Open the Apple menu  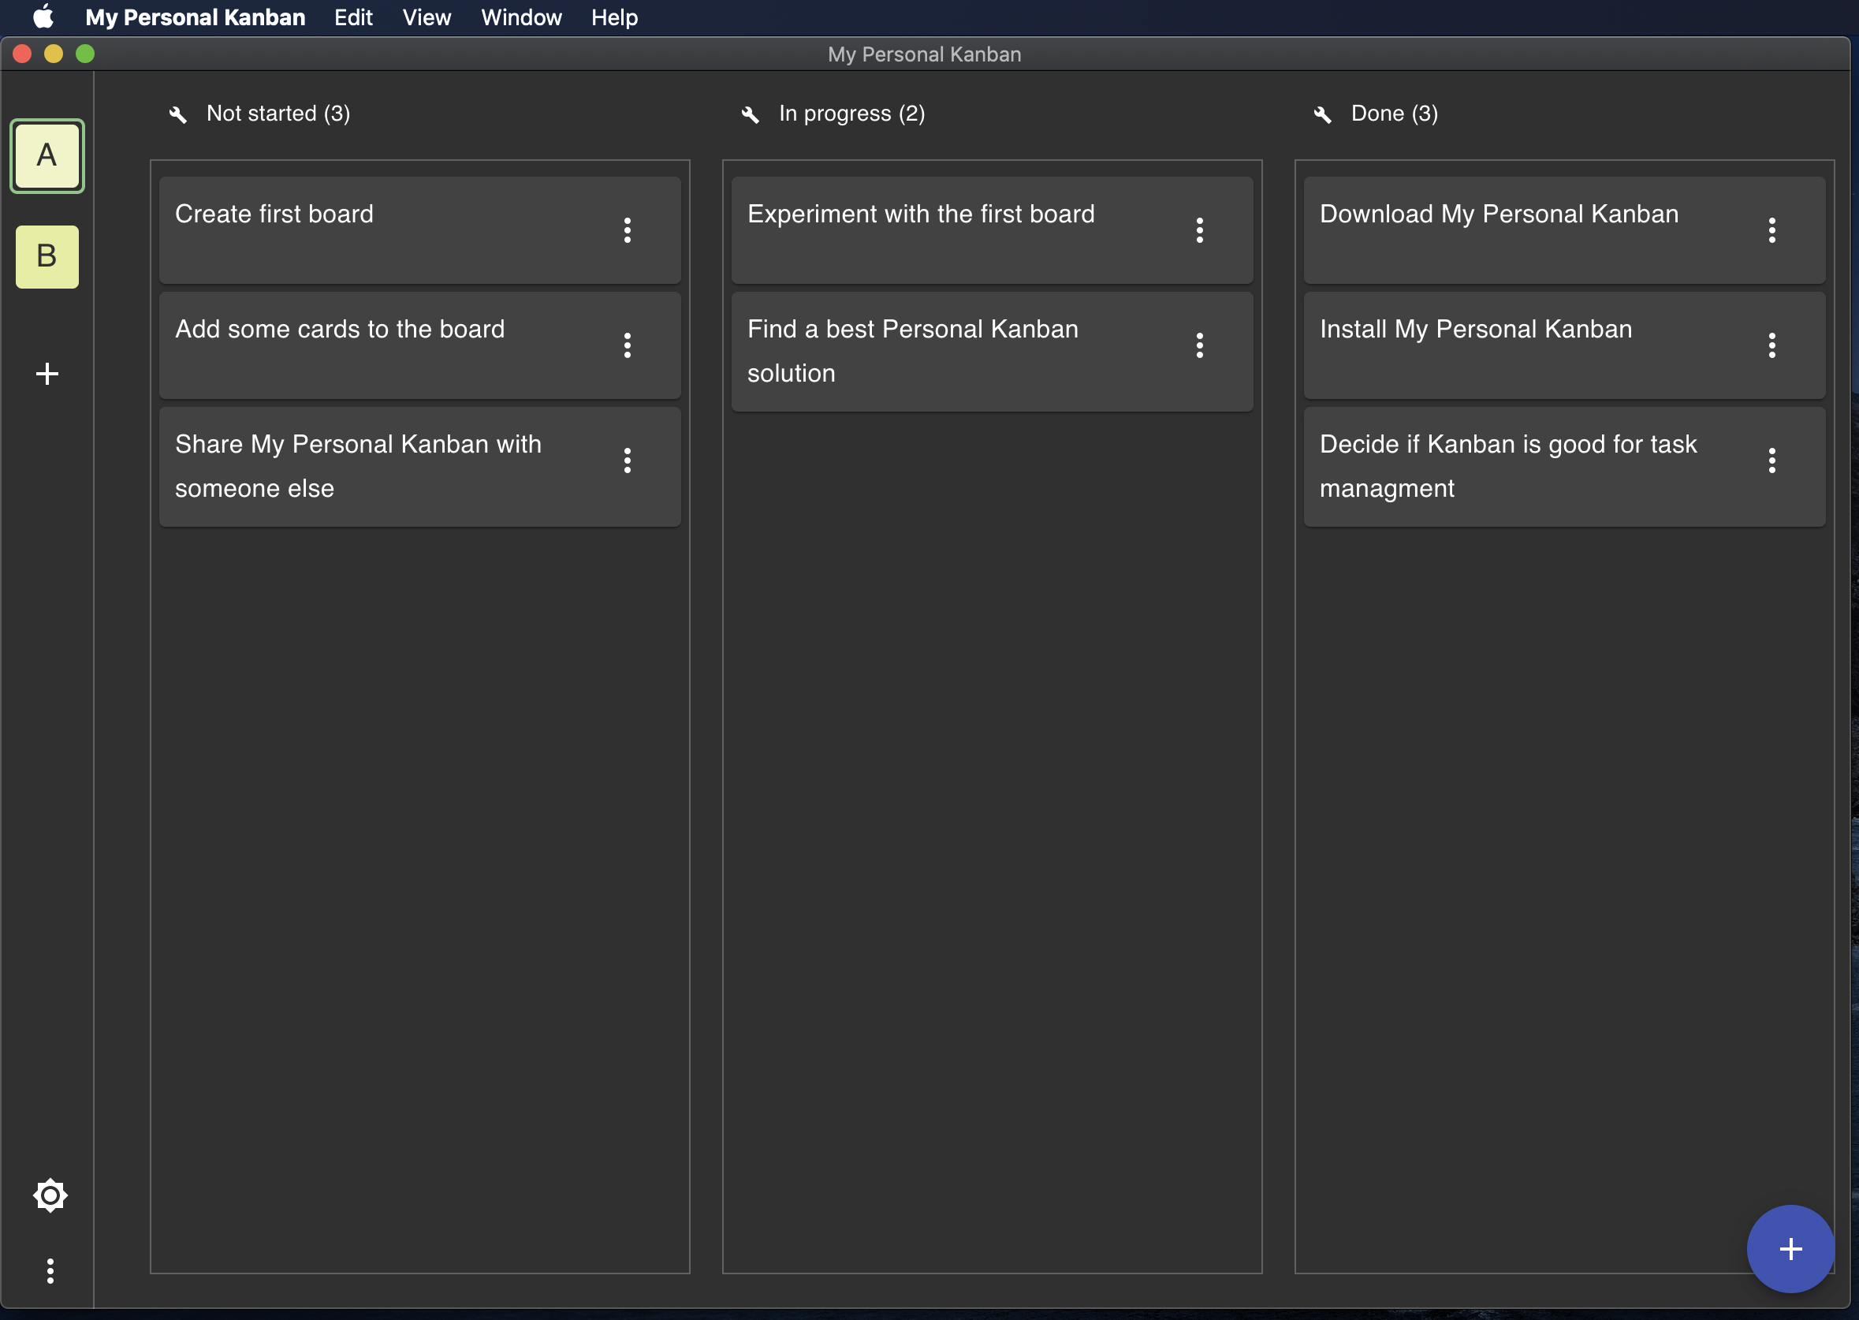coord(43,17)
